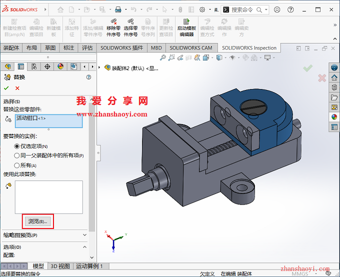The image size is (340, 277).
Task: Open the Options gear icon
Action: click(x=202, y=9)
